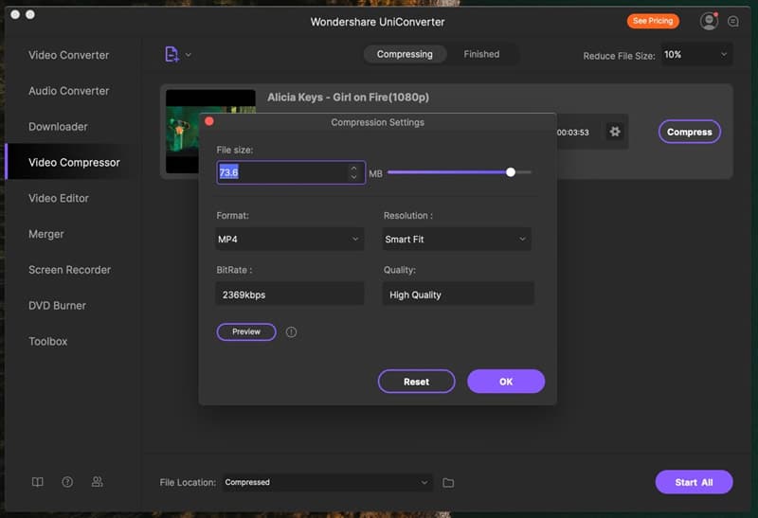The height and width of the screenshot is (518, 758).
Task: Click the File size input field
Action: tap(291, 172)
